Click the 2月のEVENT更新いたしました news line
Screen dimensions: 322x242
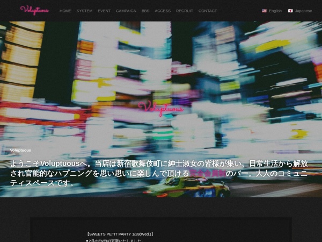114,240
